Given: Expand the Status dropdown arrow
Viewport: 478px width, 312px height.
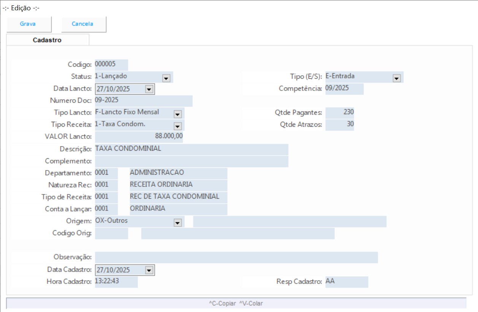Looking at the screenshot, I should coord(166,78).
